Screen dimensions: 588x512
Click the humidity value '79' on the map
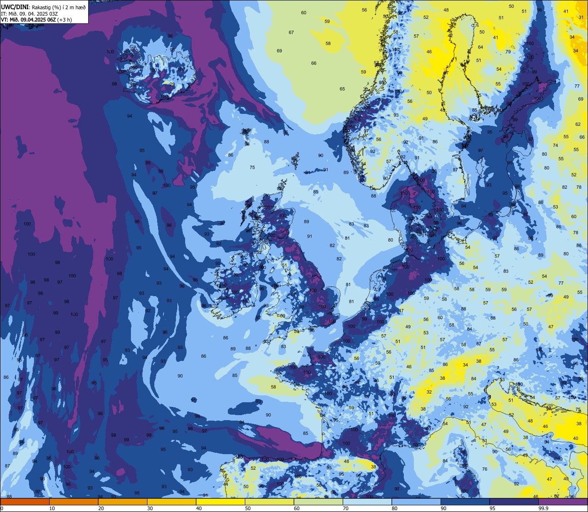(x=508, y=51)
